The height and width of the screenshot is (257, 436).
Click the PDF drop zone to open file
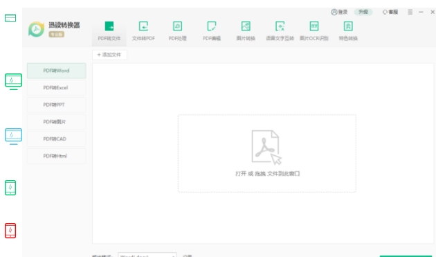[267, 153]
